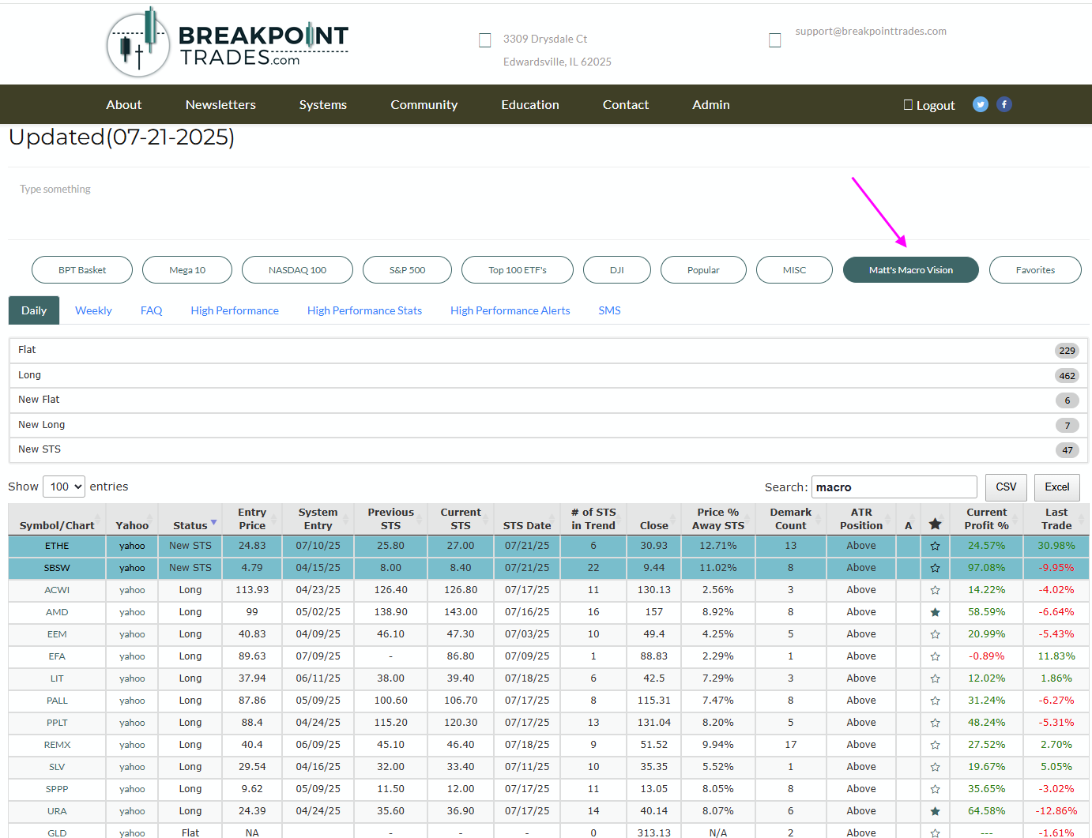1092x838 pixels.
Task: Select the Favorites filter button
Action: 1035,269
